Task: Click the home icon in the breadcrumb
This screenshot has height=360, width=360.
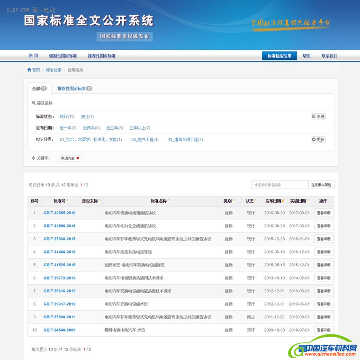Action: (29, 70)
